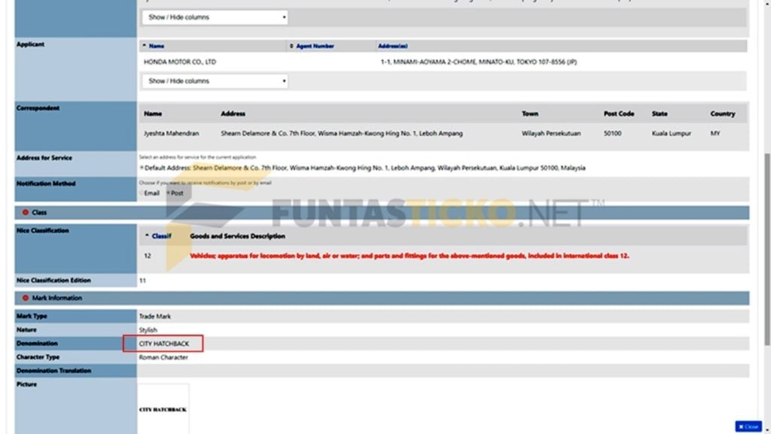
Task: Click Nice Classification Edition value 11
Action: pyautogui.click(x=142, y=281)
